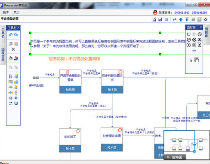Viewport: 210px width, 164px height.
Task: Pick the circled stop square shape
Action: [194, 45]
